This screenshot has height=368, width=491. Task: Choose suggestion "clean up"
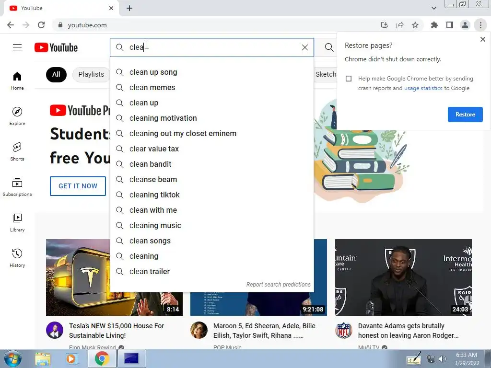click(x=211, y=103)
